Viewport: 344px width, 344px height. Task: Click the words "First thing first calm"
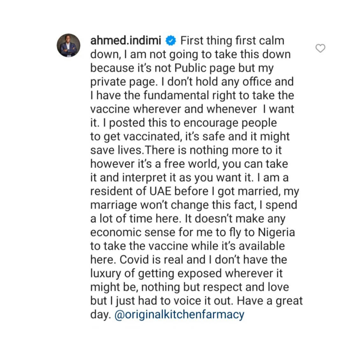(x=232, y=41)
